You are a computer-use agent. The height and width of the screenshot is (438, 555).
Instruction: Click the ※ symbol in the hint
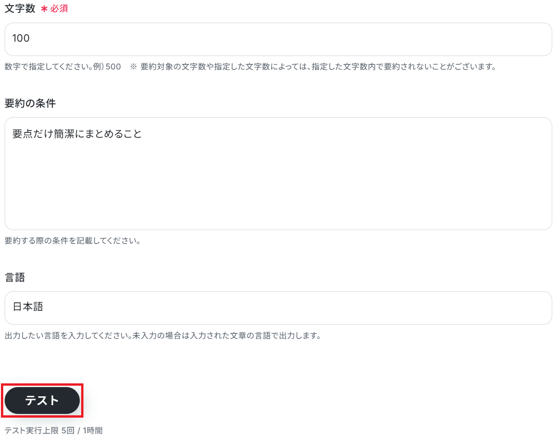133,67
